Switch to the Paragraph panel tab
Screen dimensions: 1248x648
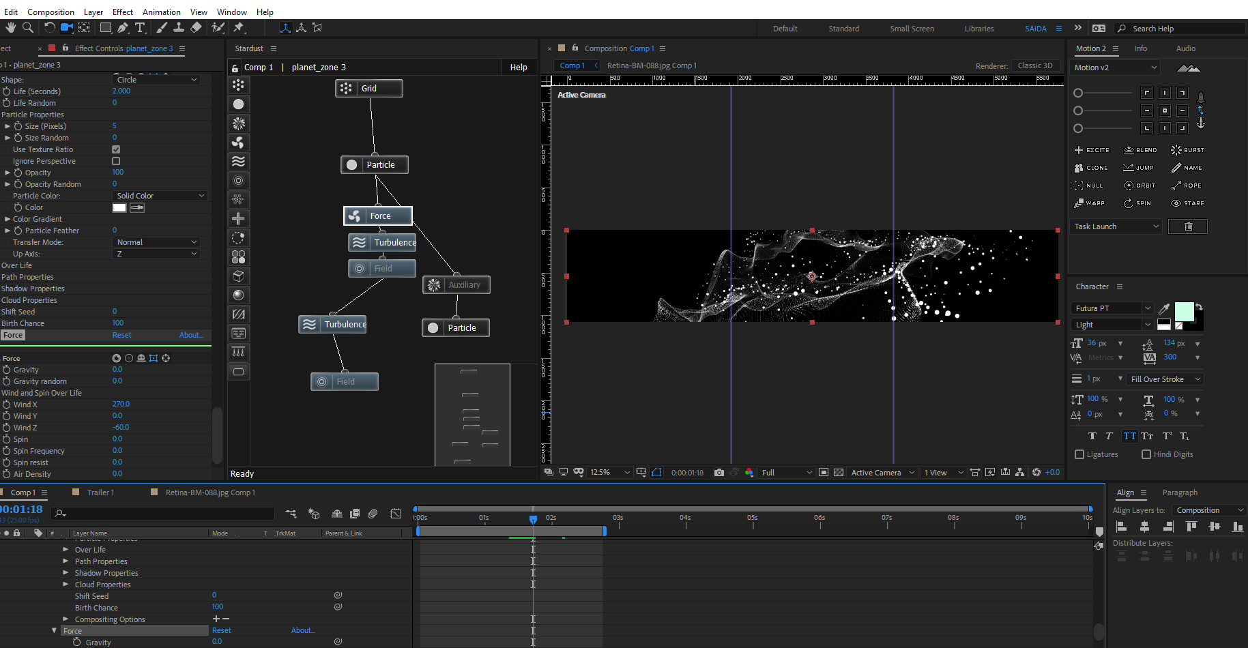(x=1180, y=492)
